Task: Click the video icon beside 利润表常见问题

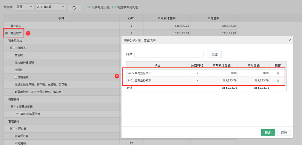Action: click(x=114, y=7)
